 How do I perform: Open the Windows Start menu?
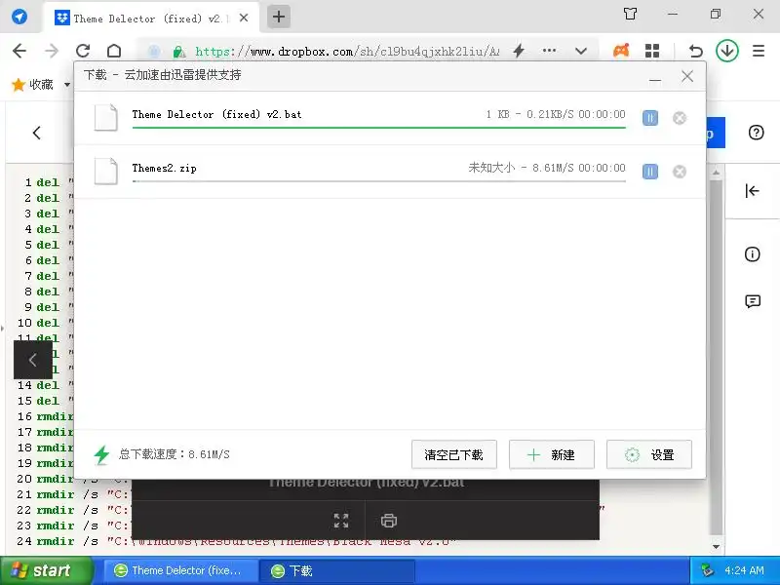pyautogui.click(x=47, y=570)
